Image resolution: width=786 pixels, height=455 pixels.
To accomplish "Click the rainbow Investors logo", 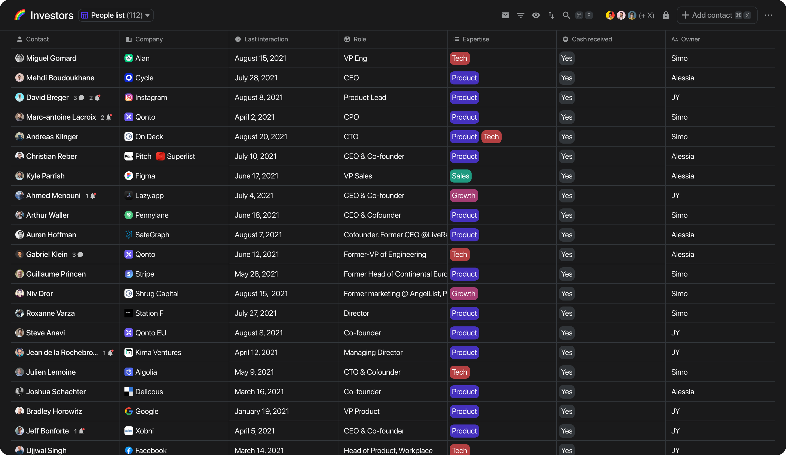I will (x=20, y=15).
